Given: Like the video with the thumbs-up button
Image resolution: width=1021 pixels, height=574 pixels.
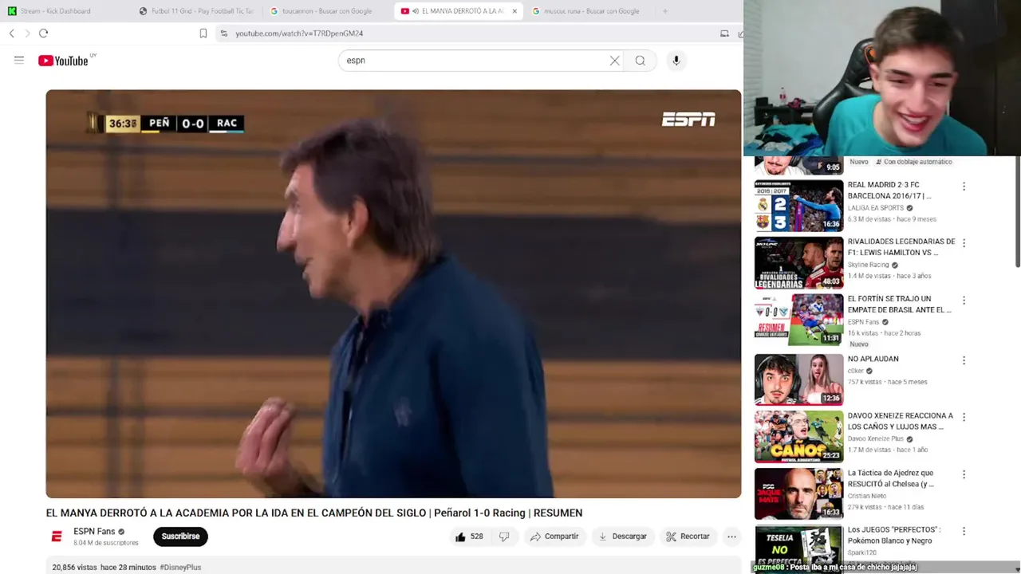Looking at the screenshot, I should click(x=469, y=537).
